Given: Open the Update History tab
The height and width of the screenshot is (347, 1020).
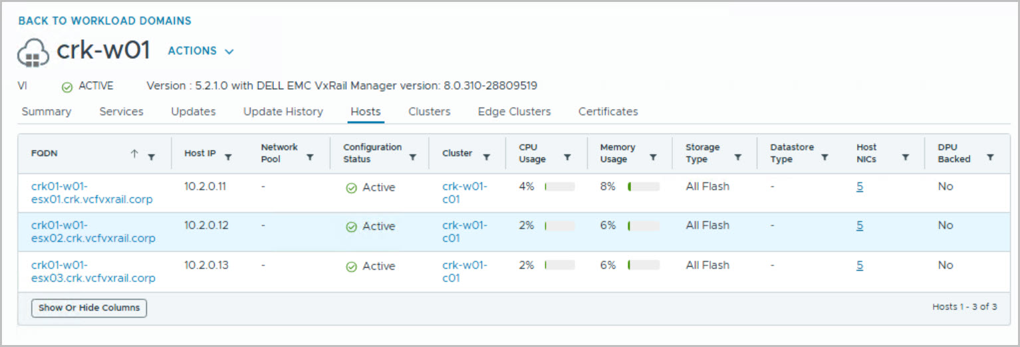Looking at the screenshot, I should tap(283, 112).
